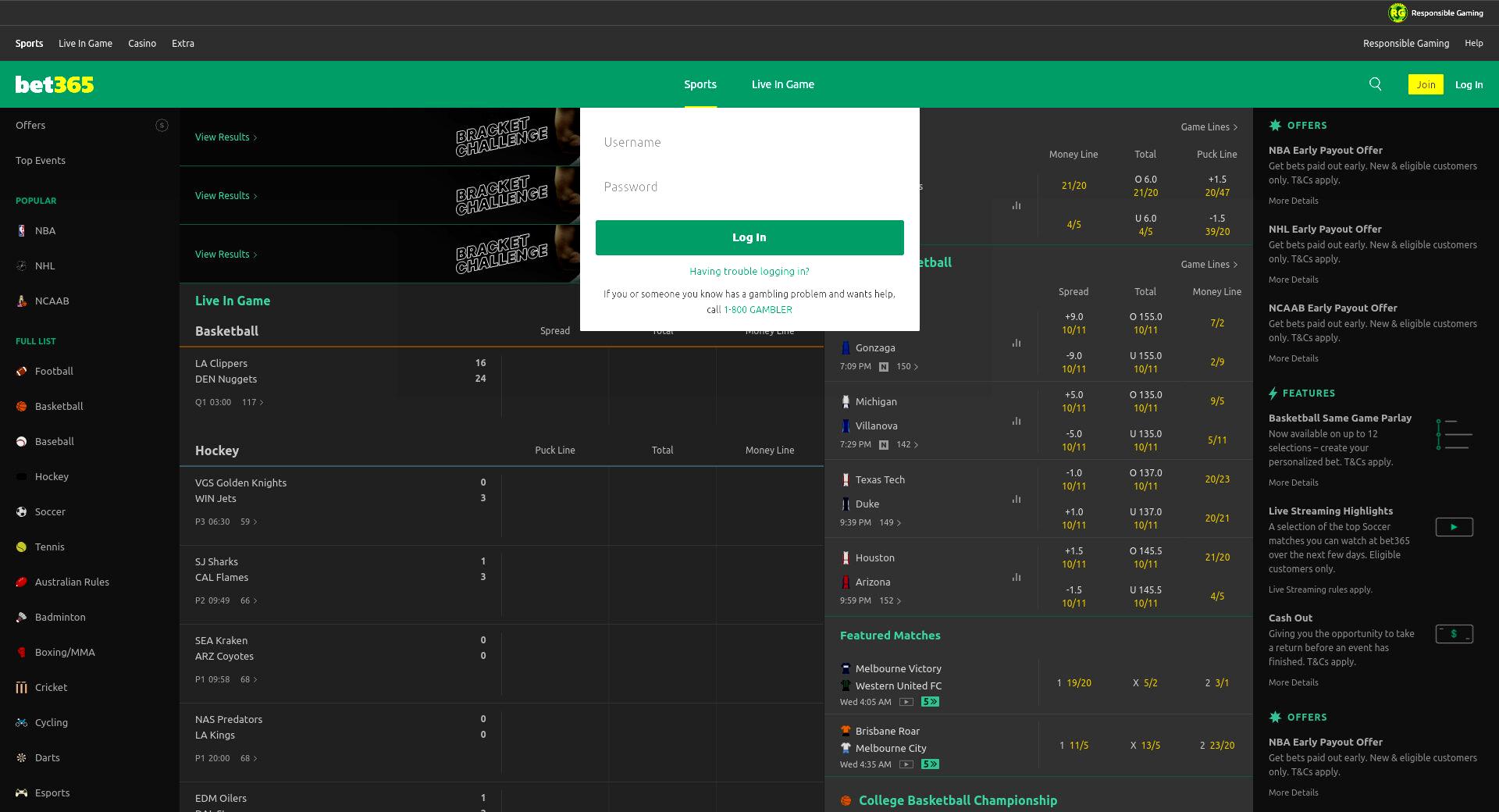Click the bet365 logo

click(x=55, y=84)
